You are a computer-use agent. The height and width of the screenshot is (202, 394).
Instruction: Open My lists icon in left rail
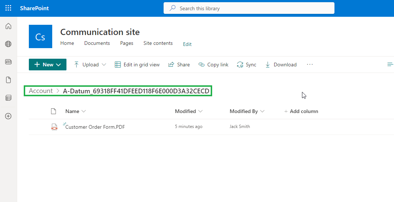pos(8,98)
